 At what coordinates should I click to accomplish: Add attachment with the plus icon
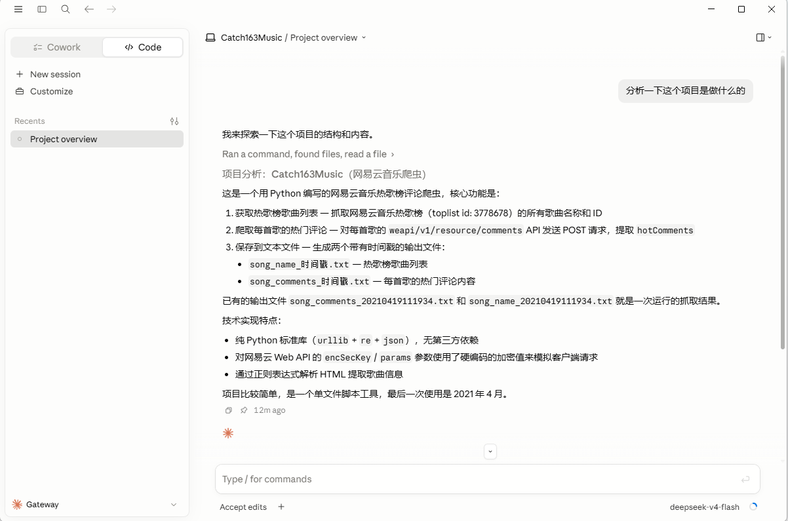click(x=281, y=507)
